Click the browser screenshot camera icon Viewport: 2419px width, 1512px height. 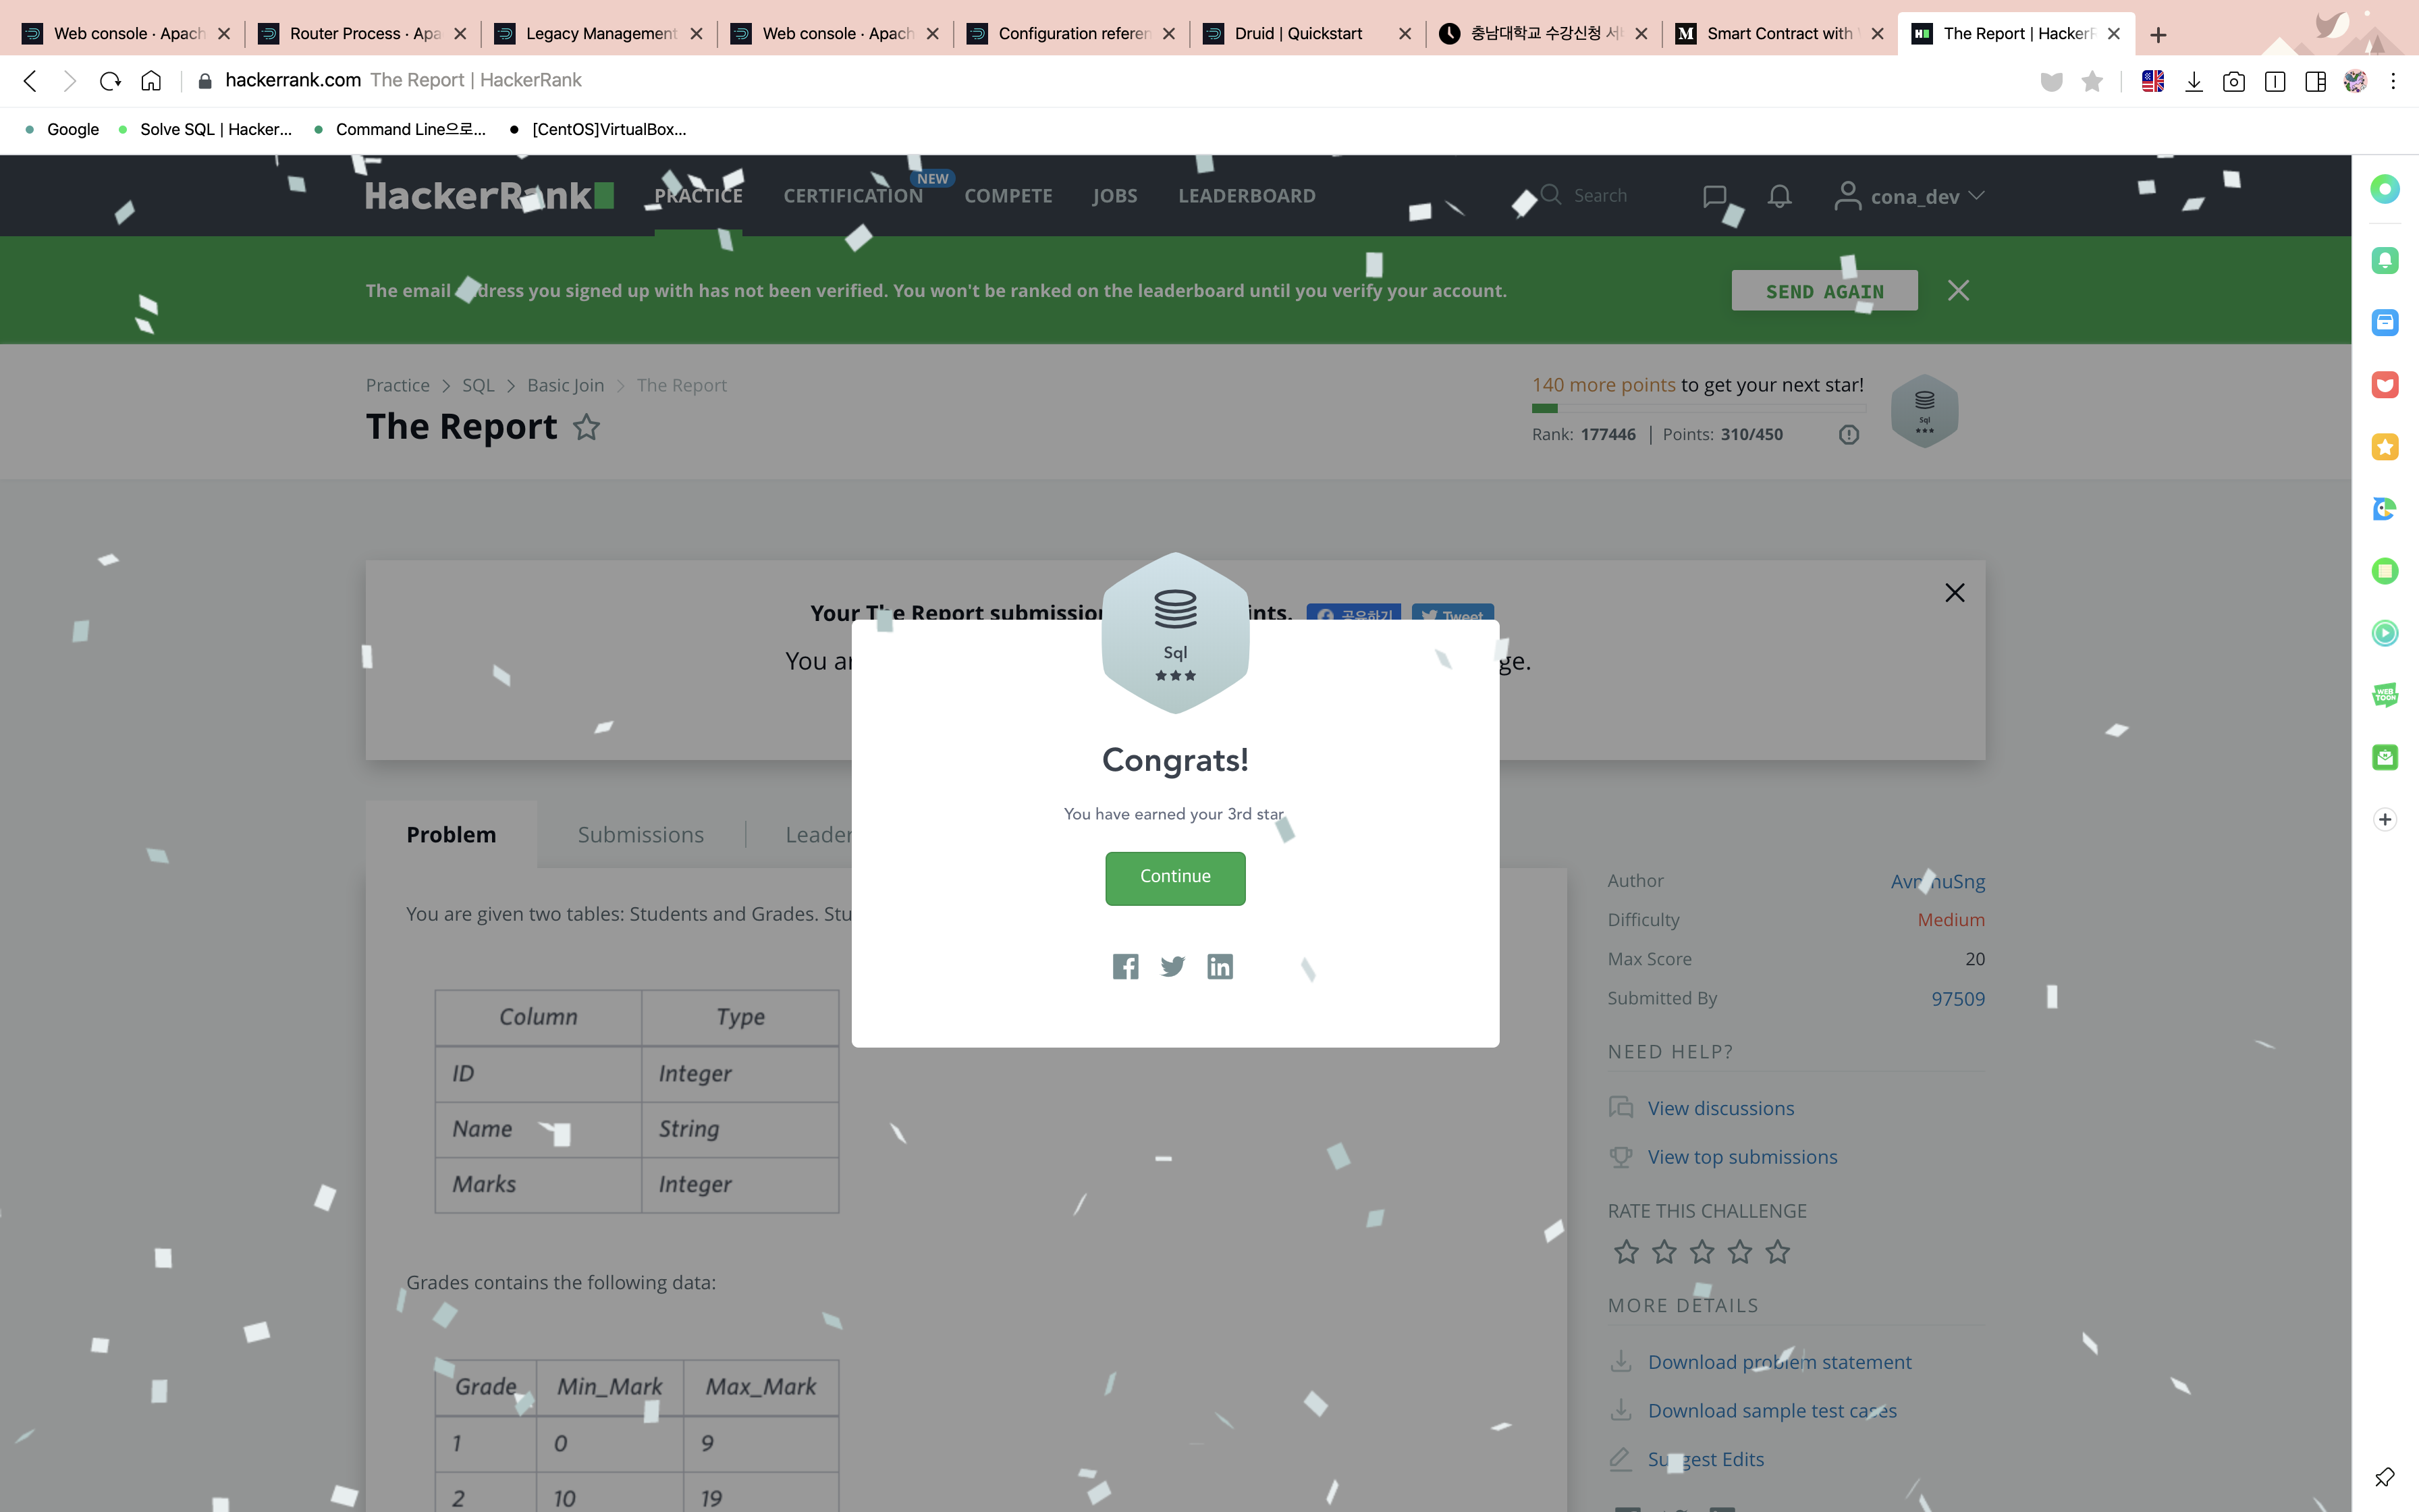click(2234, 82)
